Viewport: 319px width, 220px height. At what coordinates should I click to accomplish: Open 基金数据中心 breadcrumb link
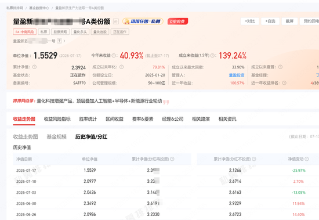(x=39, y=8)
